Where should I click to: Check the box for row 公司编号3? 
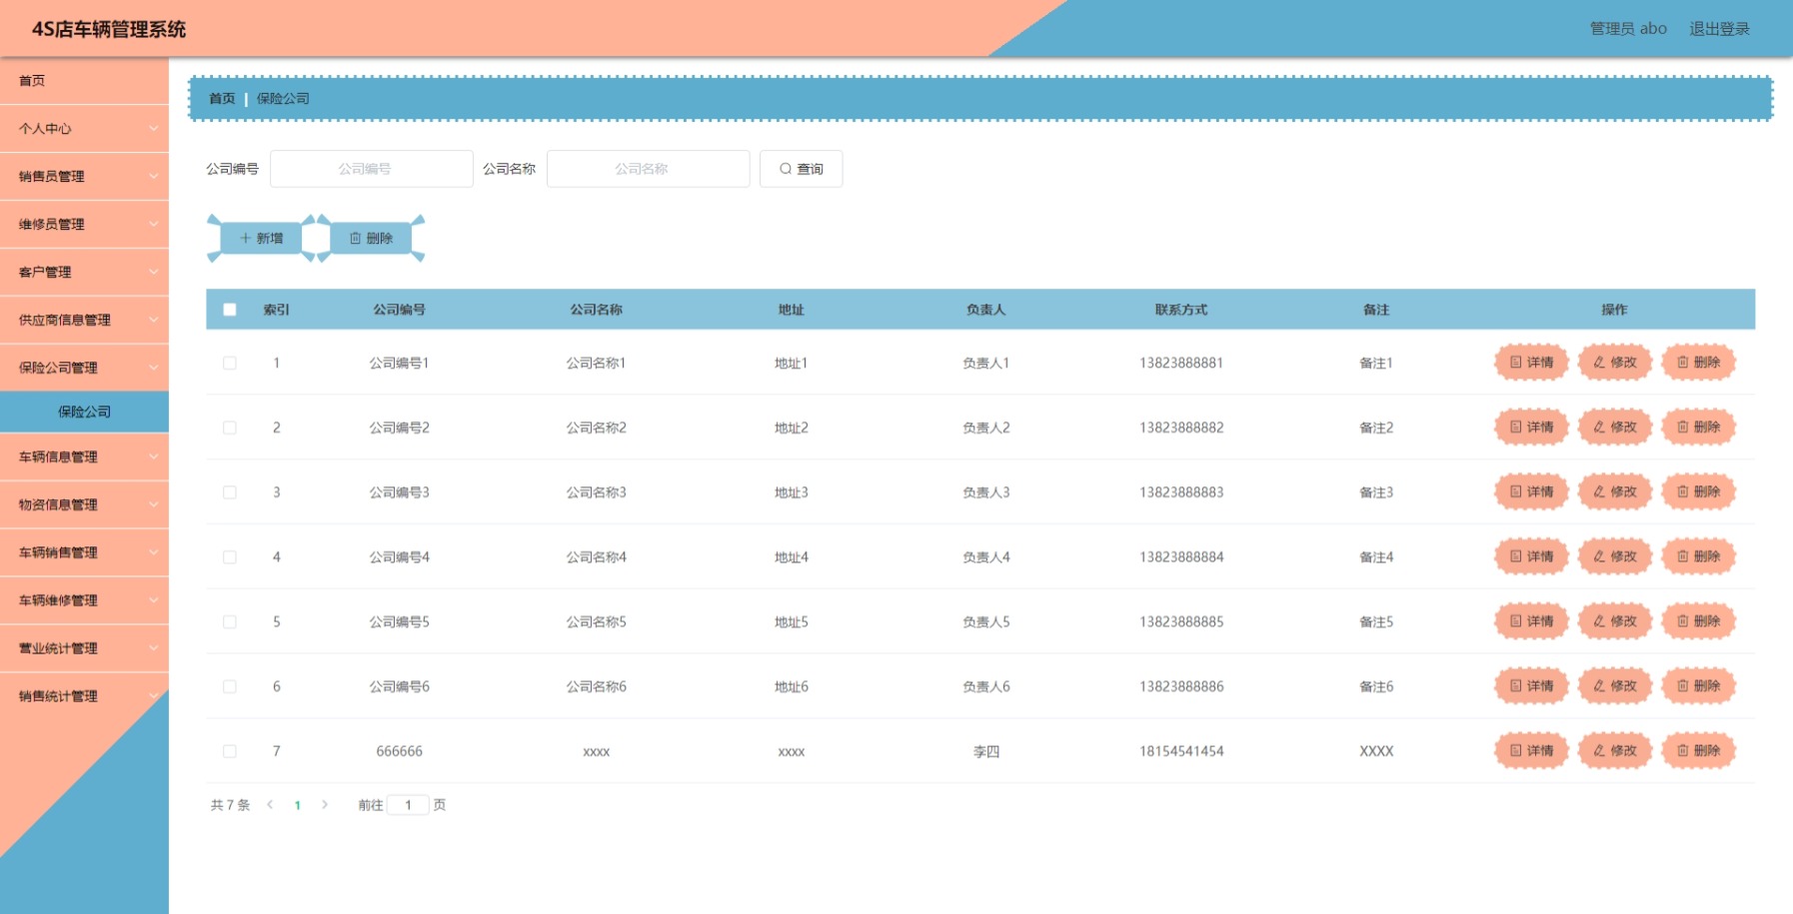[230, 492]
